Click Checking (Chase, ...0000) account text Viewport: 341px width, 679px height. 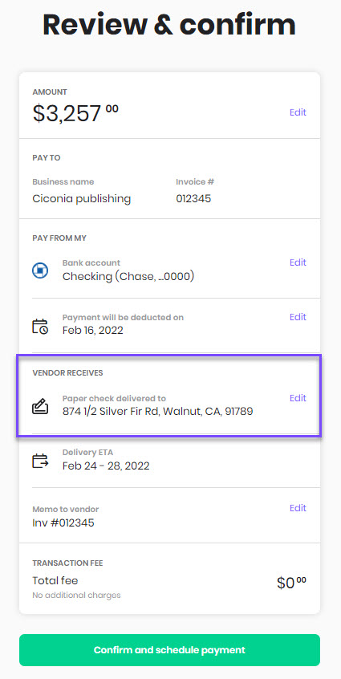tap(128, 276)
